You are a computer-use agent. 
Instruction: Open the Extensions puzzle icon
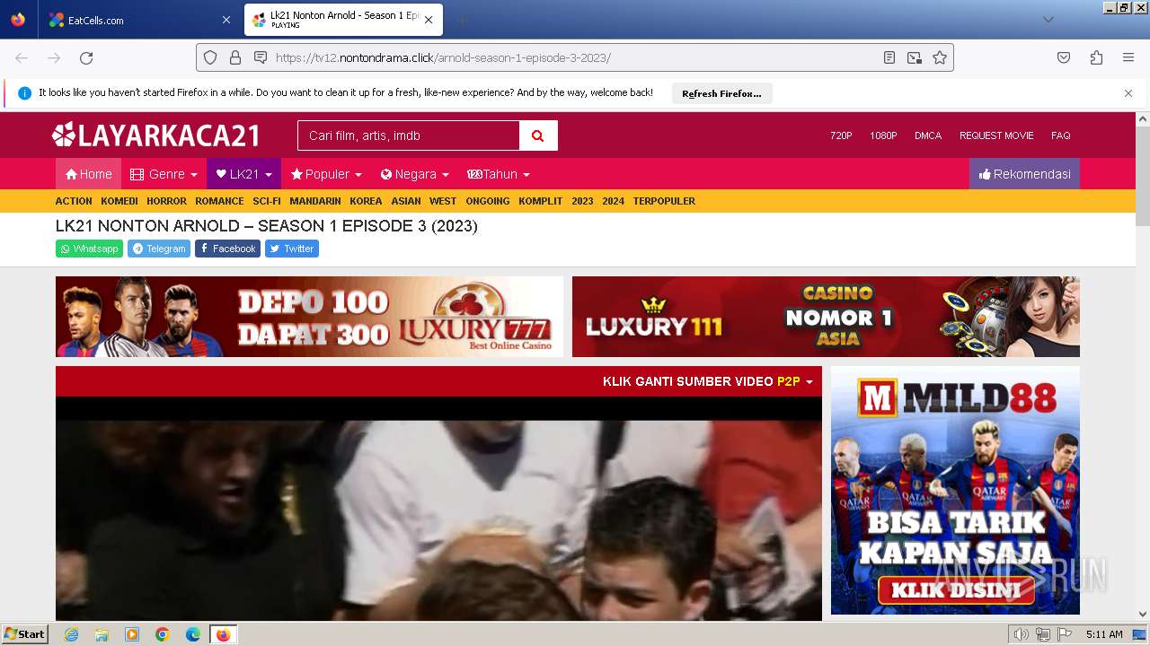pyautogui.click(x=1096, y=57)
